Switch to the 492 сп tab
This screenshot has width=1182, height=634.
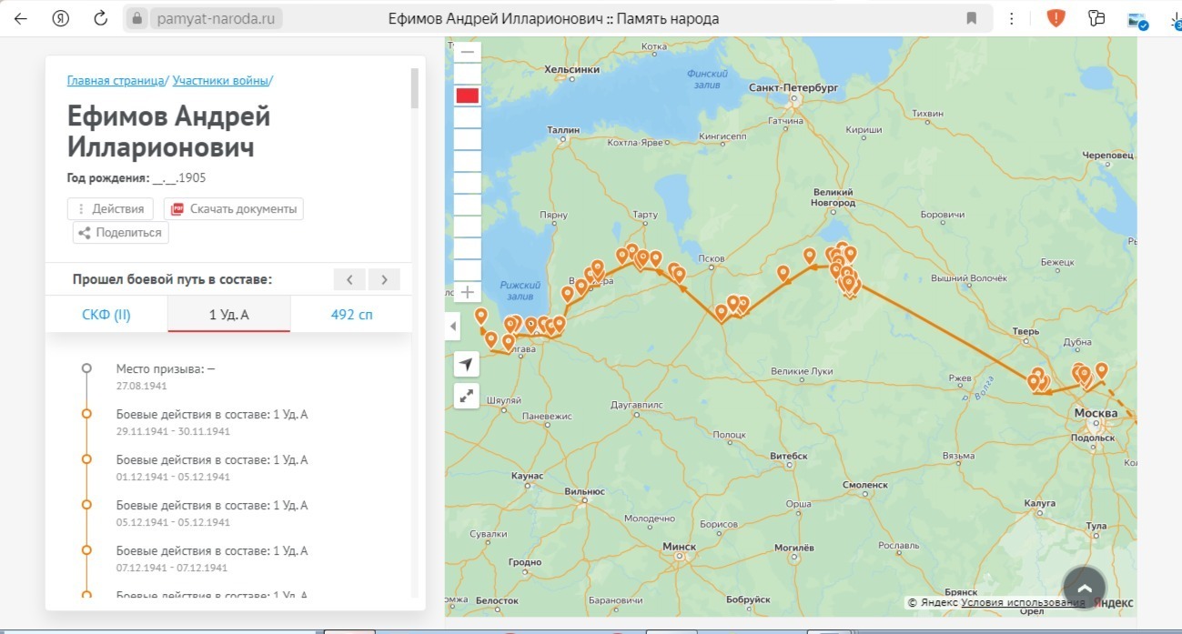click(351, 315)
